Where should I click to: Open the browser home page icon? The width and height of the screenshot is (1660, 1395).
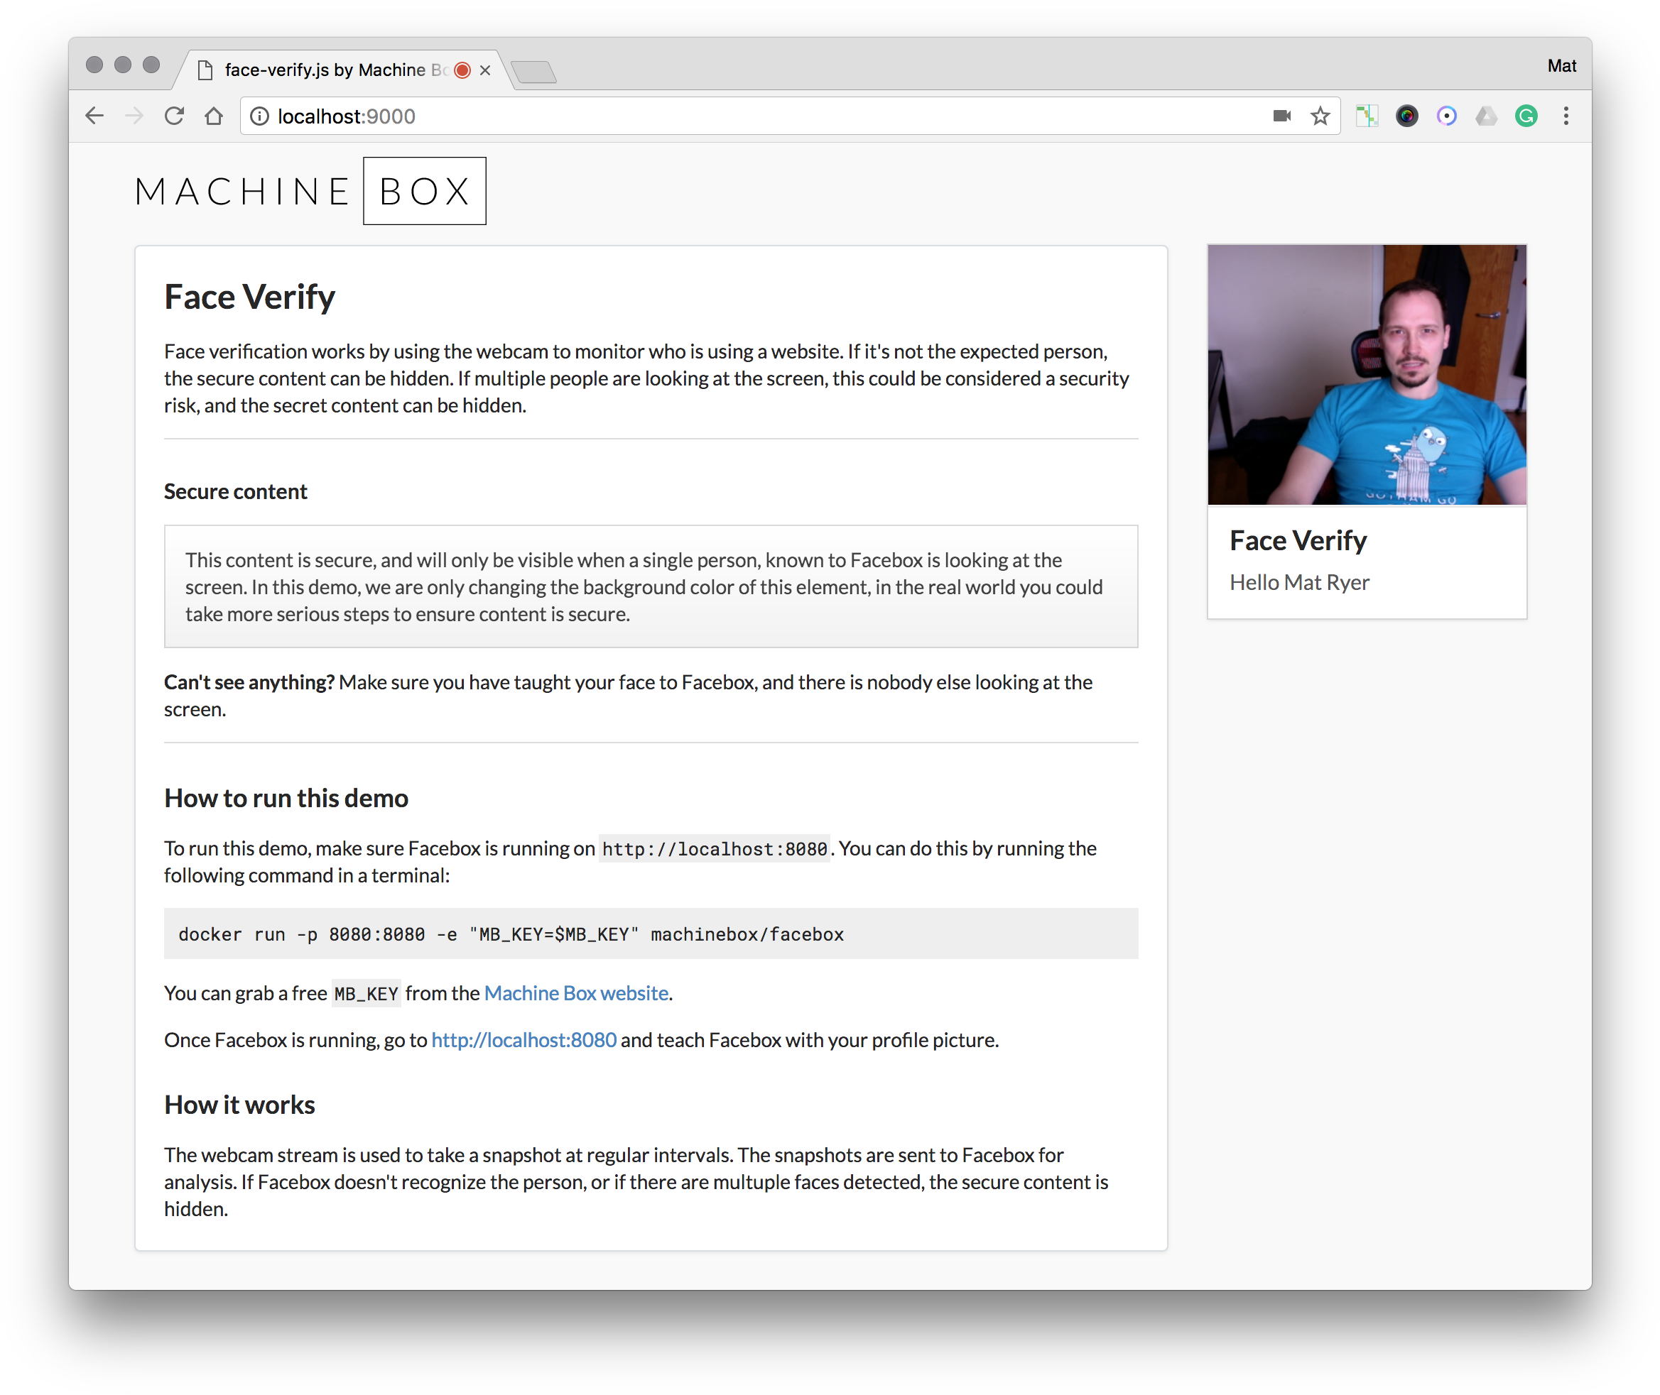(214, 116)
